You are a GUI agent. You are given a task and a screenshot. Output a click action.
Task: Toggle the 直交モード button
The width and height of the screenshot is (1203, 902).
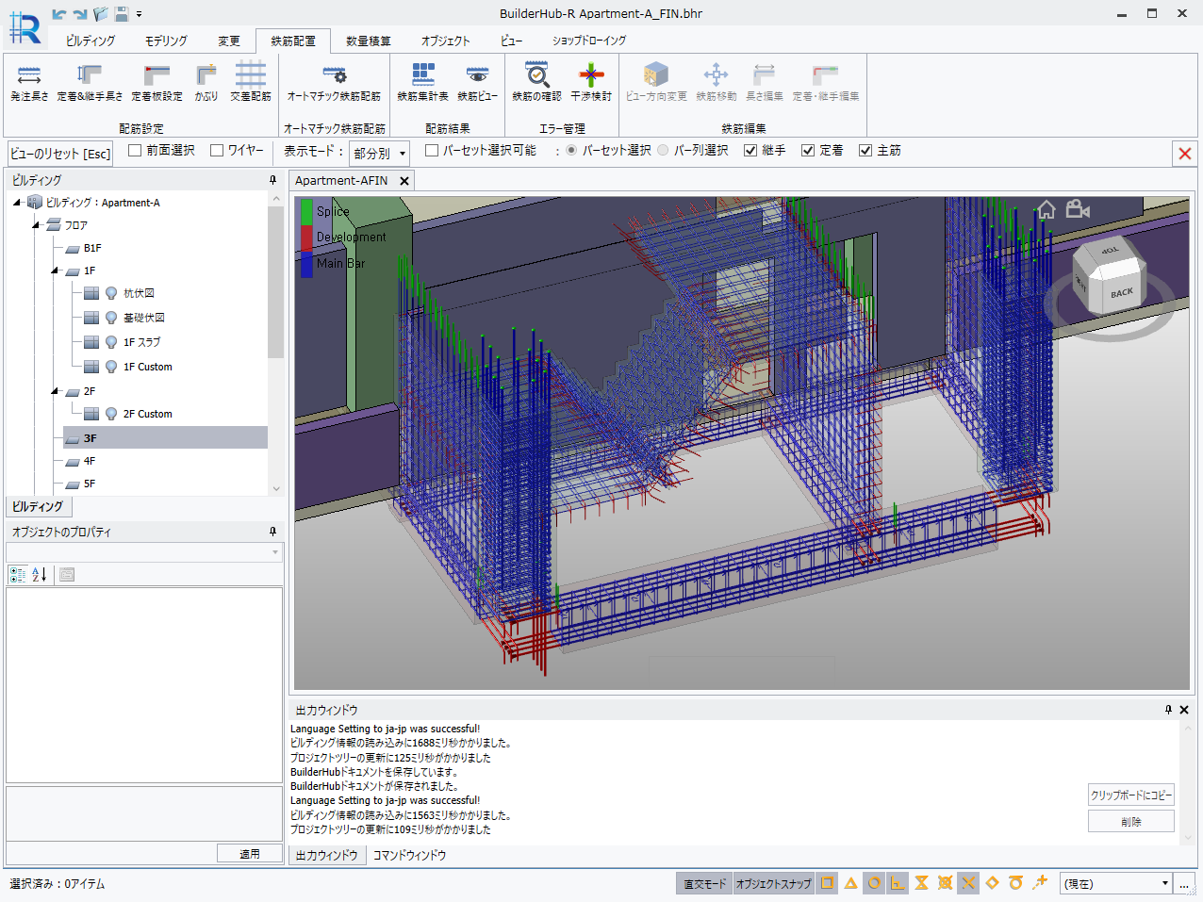click(x=705, y=883)
